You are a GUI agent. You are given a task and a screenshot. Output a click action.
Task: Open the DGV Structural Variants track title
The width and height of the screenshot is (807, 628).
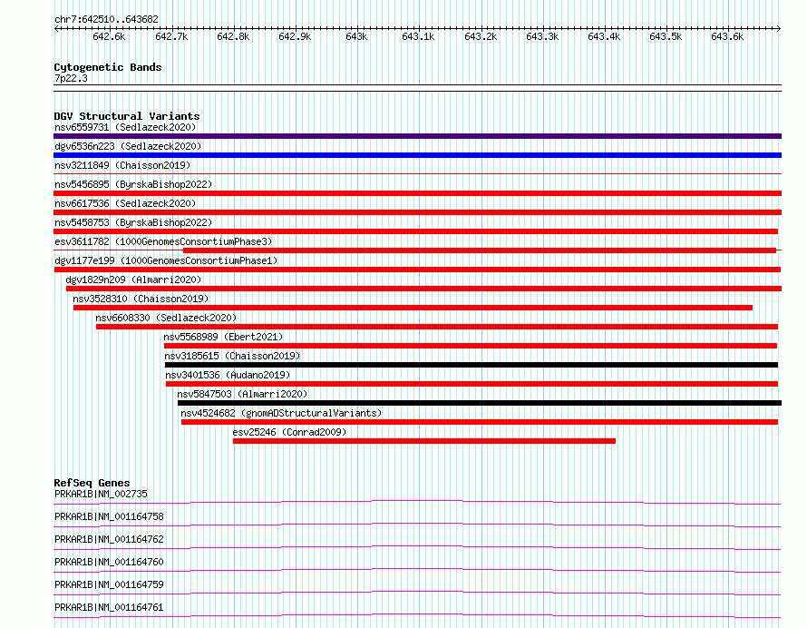point(127,116)
